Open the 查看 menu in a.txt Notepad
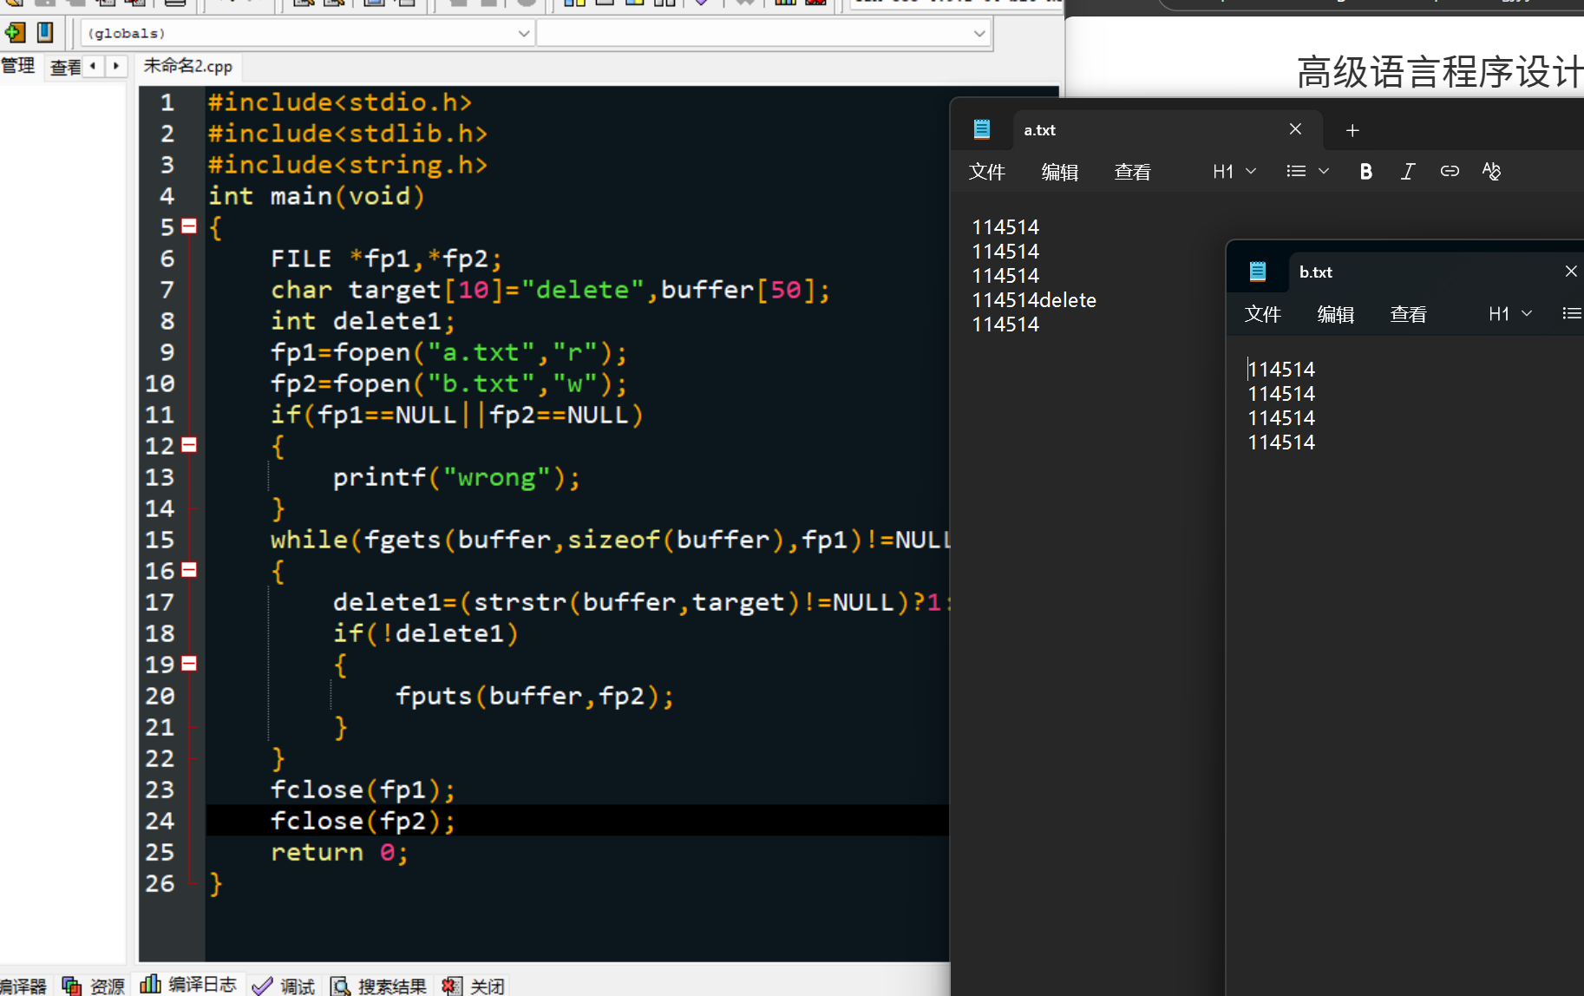This screenshot has height=996, width=1584. (x=1133, y=172)
